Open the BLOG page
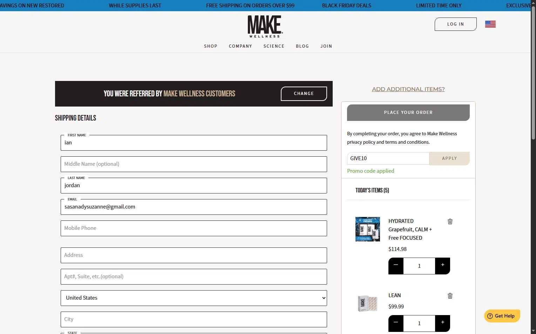 click(303, 46)
